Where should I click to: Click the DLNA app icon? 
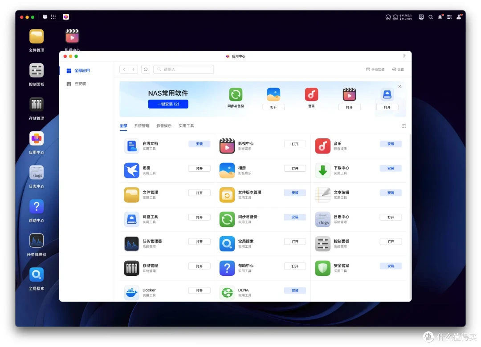pos(227,292)
